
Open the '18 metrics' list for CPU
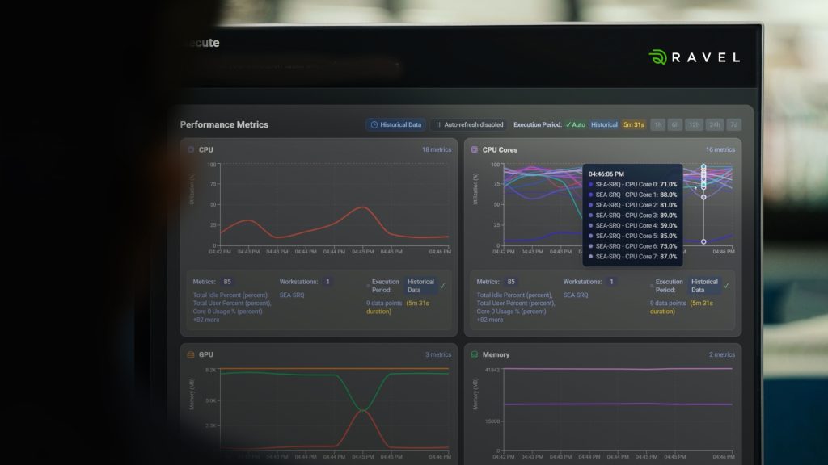point(437,149)
